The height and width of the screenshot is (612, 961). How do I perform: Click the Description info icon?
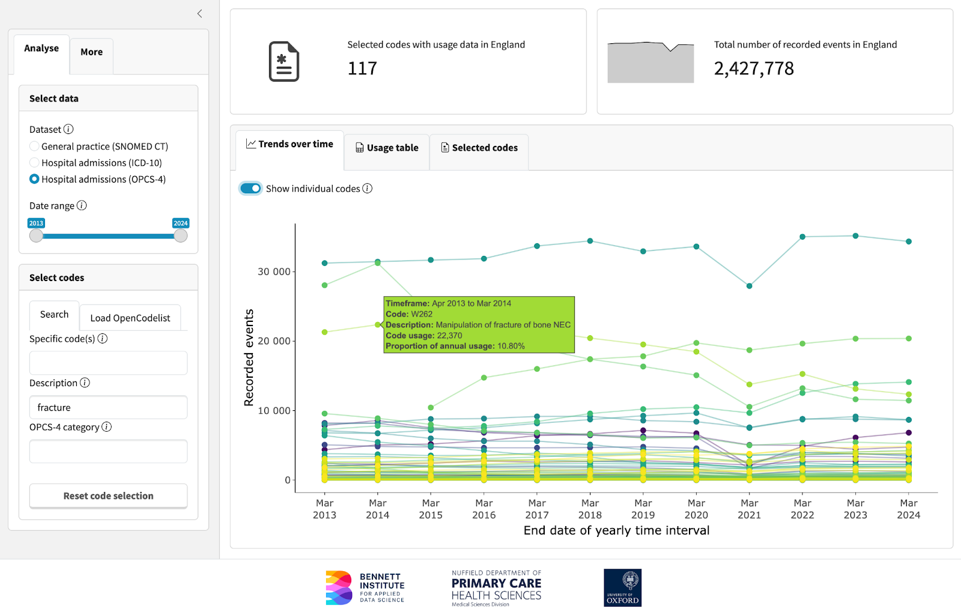pos(85,383)
